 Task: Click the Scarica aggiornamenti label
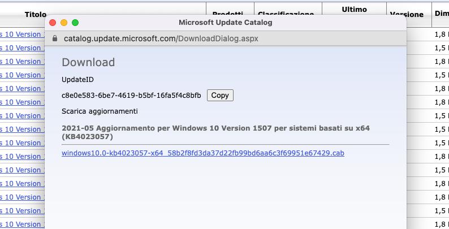(x=100, y=111)
